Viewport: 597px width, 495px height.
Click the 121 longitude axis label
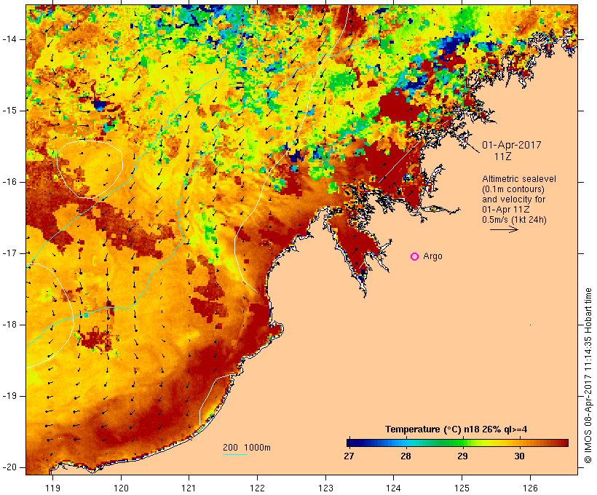coord(189,488)
